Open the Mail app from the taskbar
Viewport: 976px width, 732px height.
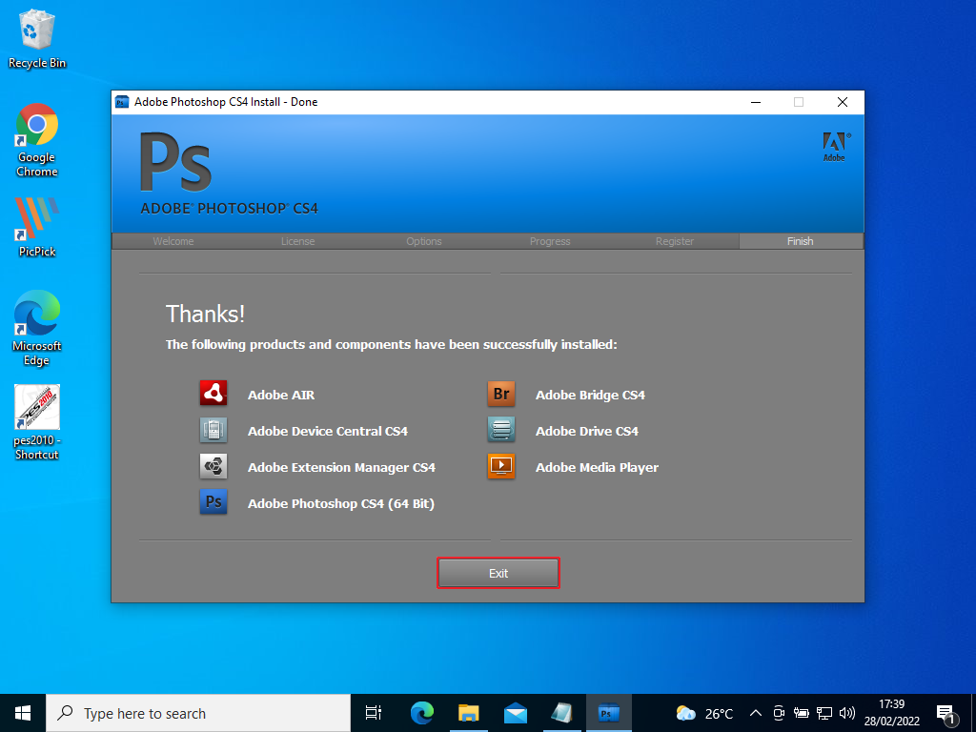point(515,712)
